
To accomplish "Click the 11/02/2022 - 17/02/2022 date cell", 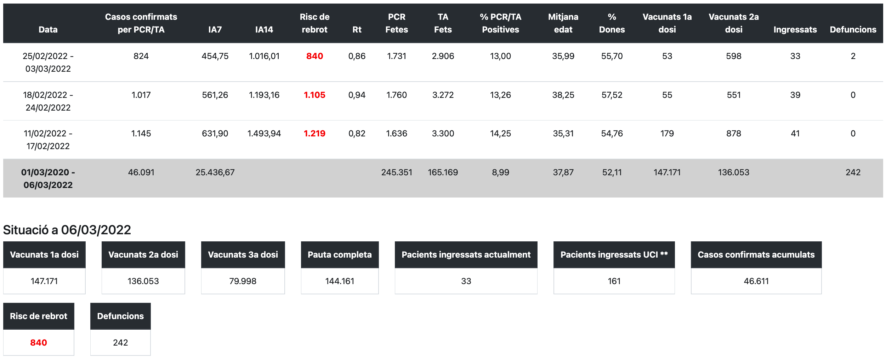I will pyautogui.click(x=48, y=140).
